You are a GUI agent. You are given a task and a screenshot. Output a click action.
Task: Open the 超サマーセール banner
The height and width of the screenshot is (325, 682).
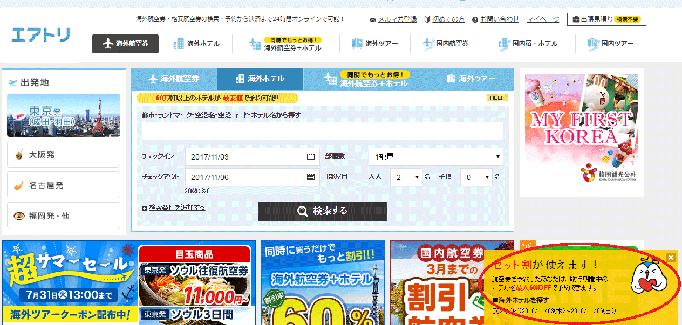(70, 283)
